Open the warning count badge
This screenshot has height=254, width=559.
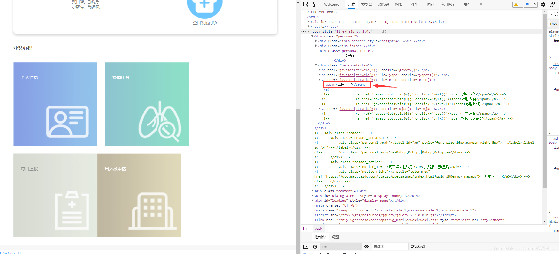point(518,5)
